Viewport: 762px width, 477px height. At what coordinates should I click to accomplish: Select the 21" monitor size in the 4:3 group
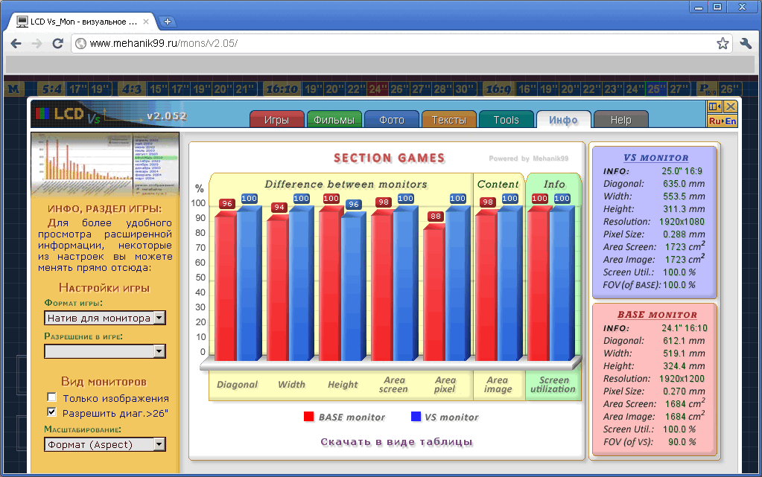click(245, 89)
